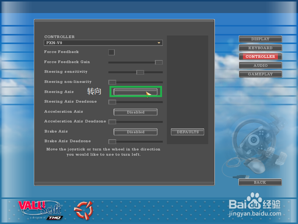Click the red circular arrows logo

(83, 210)
